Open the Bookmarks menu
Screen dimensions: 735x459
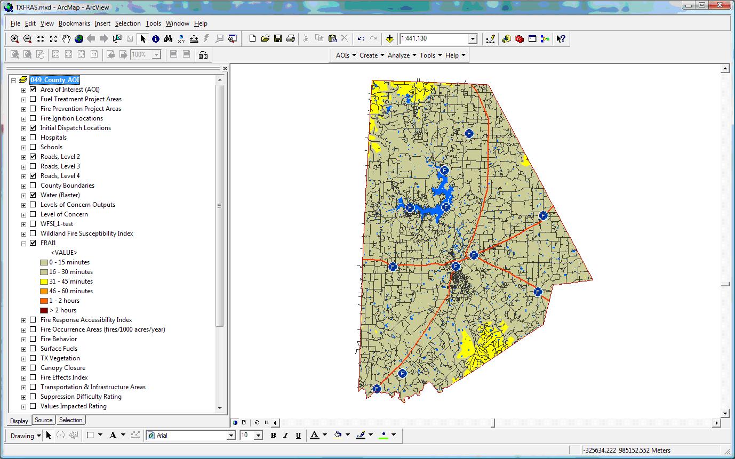pos(74,23)
